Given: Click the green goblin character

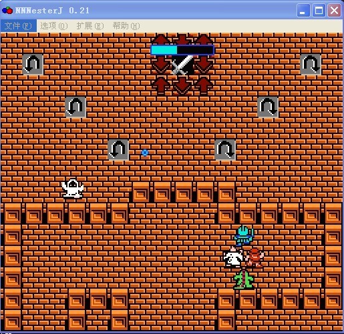Looking at the screenshot, I should tap(244, 279).
